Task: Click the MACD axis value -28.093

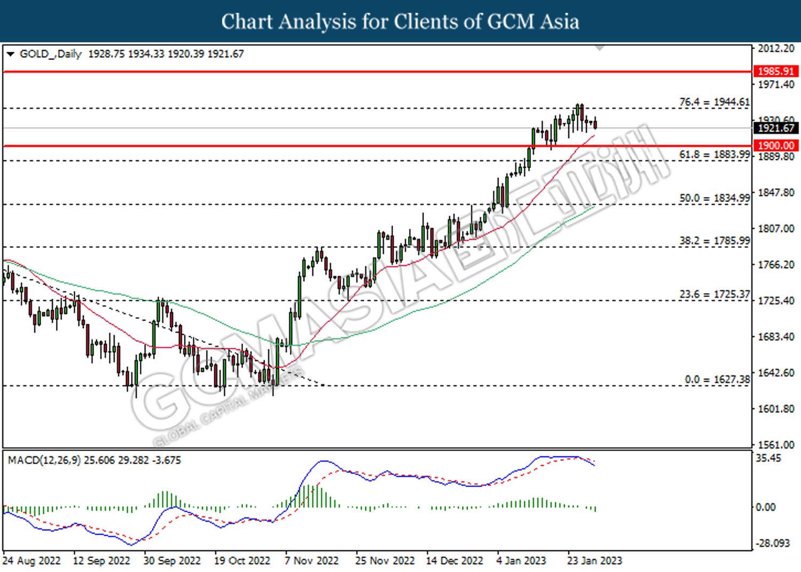Action: (773, 543)
